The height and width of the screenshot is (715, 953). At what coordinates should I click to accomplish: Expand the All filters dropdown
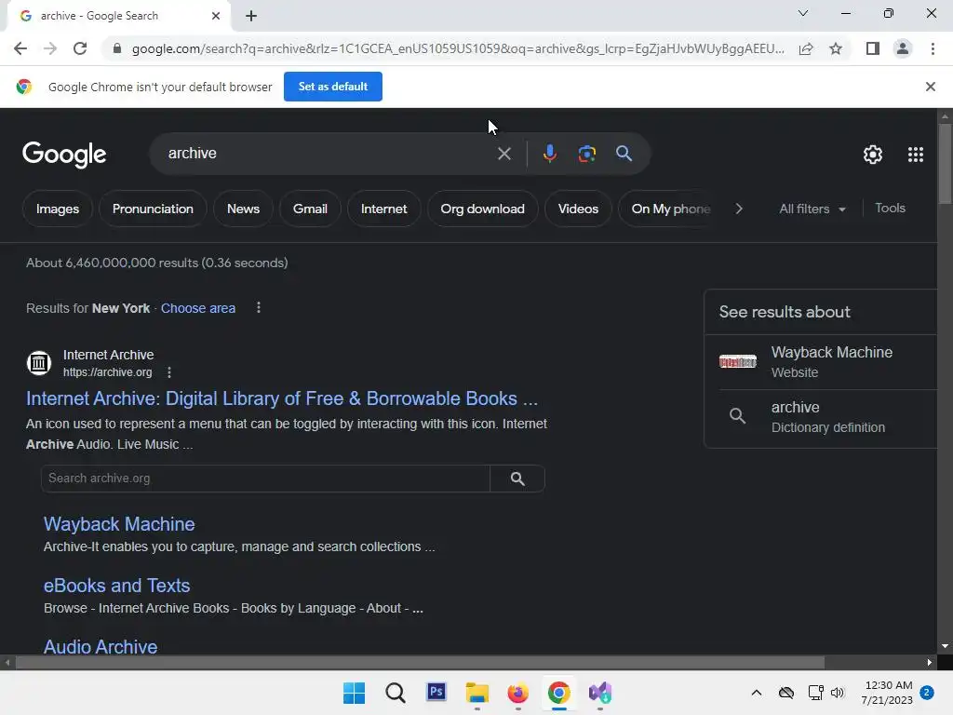tap(812, 209)
